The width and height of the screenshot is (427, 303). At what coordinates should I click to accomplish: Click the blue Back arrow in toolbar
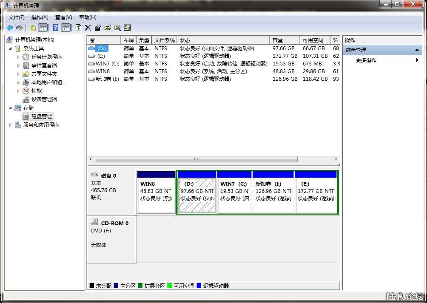9,28
